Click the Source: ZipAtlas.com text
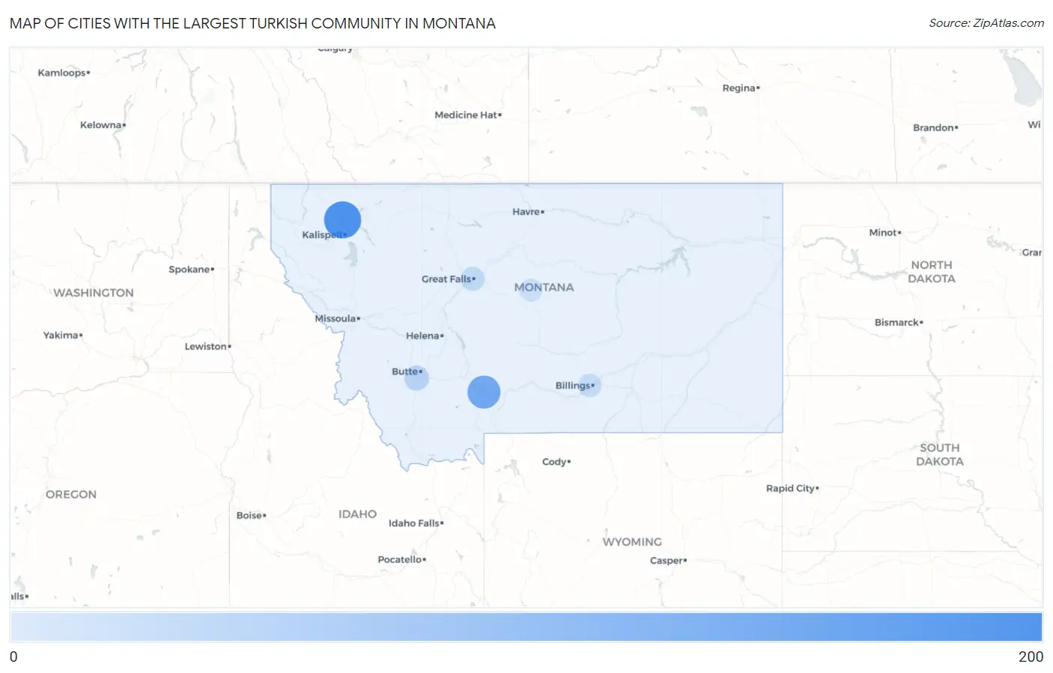 (x=986, y=23)
